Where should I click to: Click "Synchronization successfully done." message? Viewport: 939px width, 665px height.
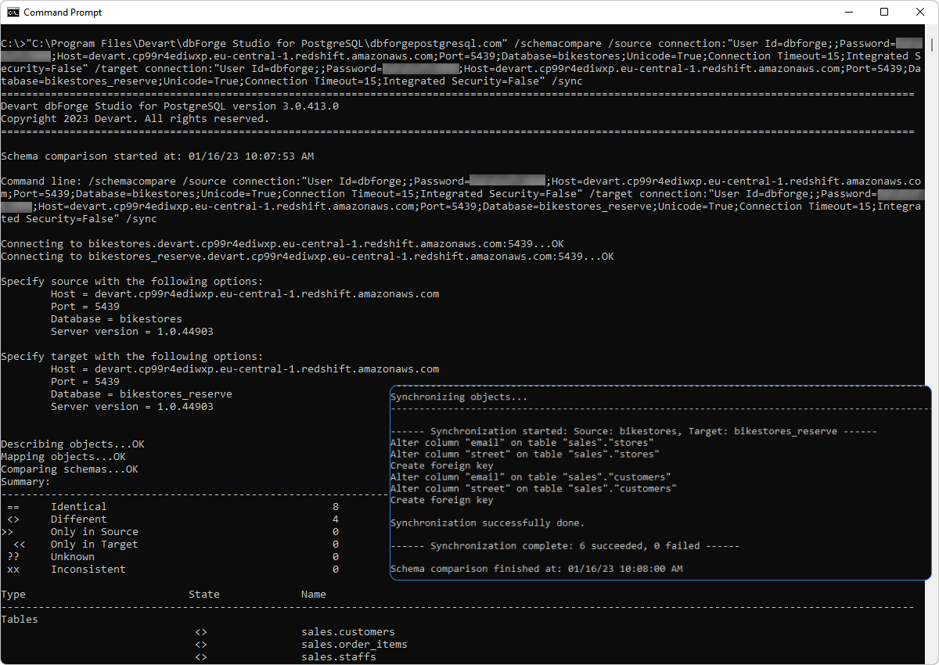487,523
